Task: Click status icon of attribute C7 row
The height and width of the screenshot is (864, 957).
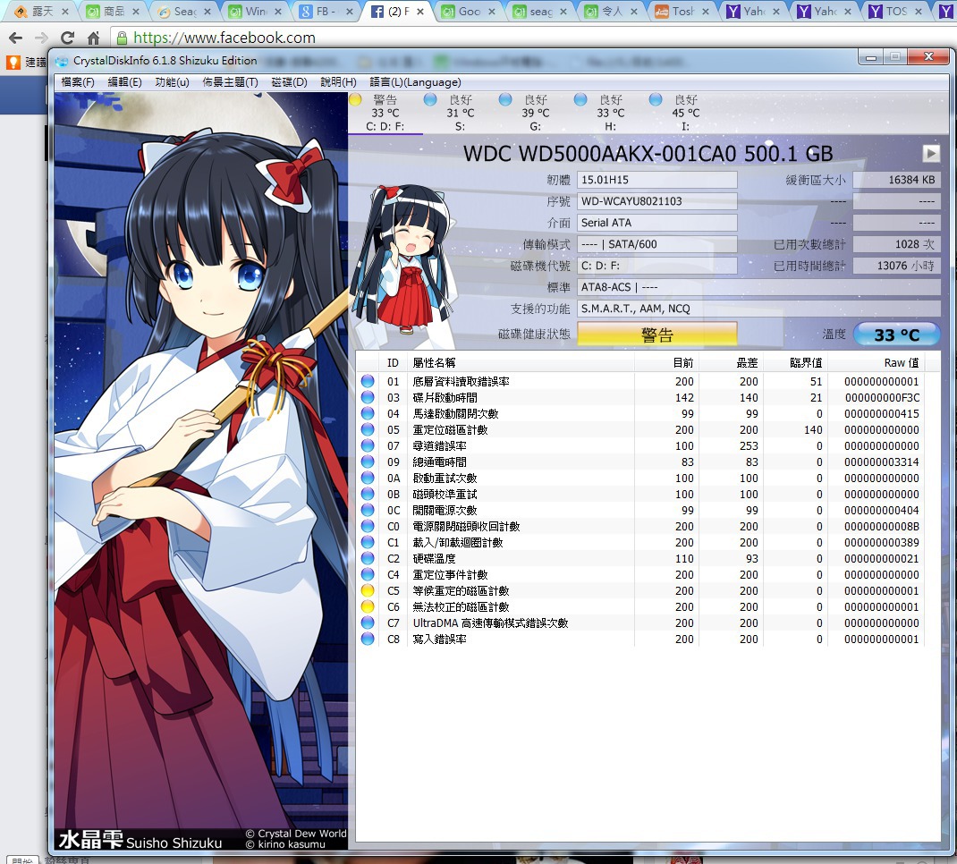Action: coord(368,623)
